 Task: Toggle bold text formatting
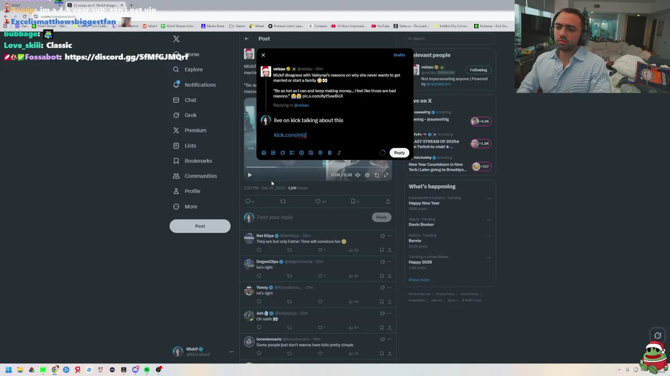[330, 153]
